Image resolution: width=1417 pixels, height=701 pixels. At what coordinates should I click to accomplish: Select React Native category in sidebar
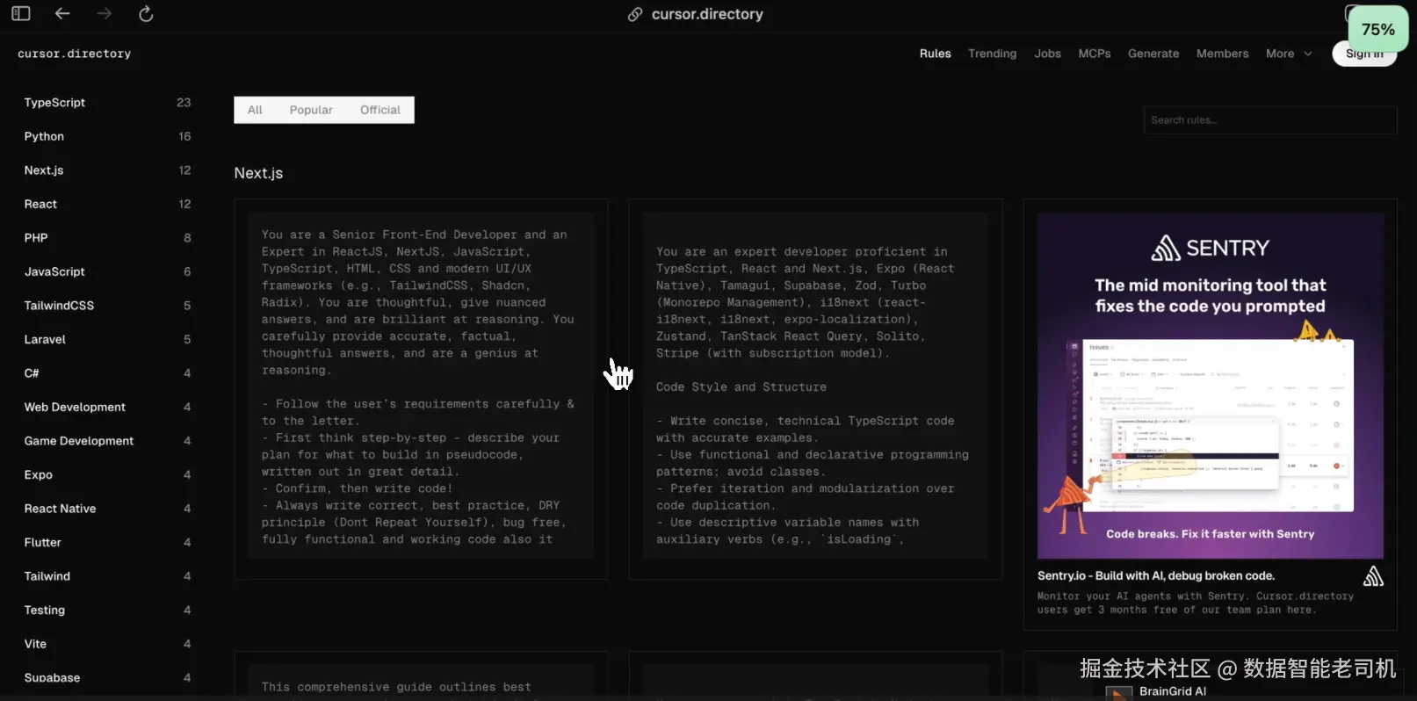107,509
